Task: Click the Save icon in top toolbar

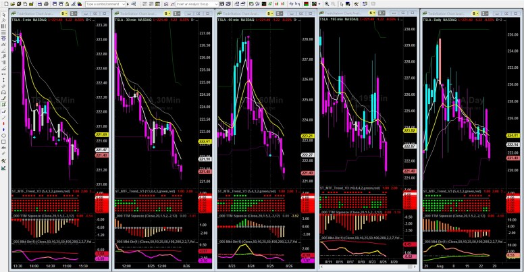Action: click(x=39, y=4)
